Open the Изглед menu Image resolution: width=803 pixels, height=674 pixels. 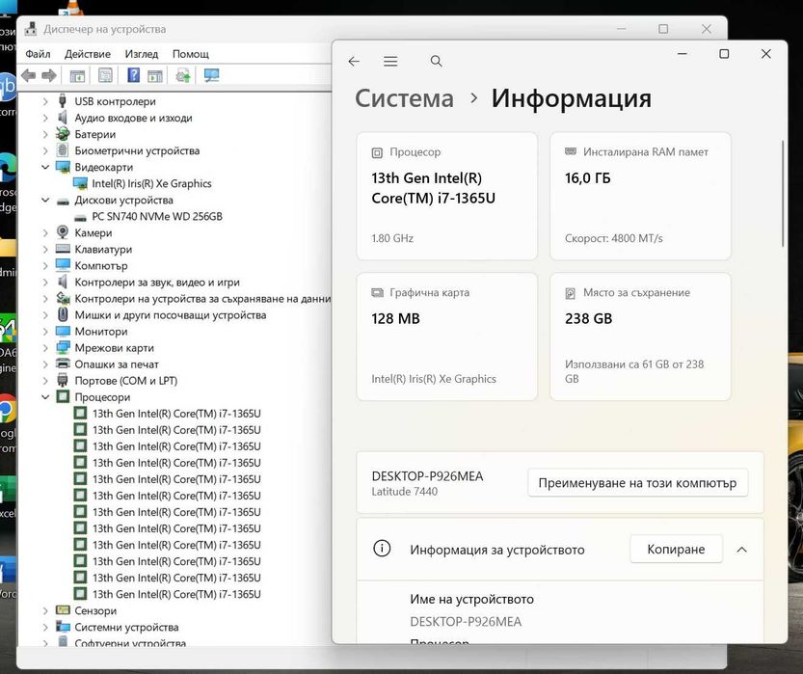tap(142, 54)
